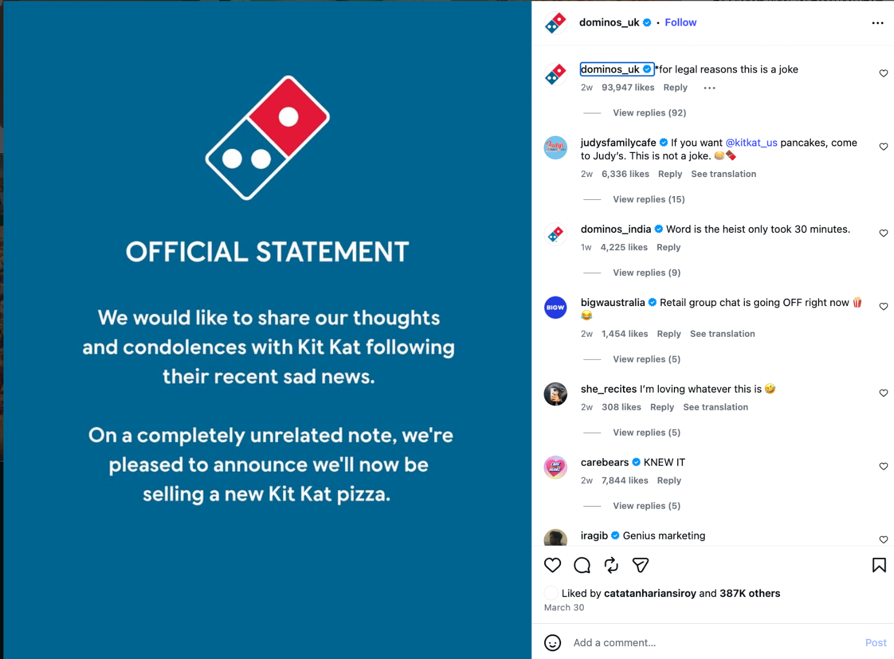
Task: Open dominos_uk comment three-dot options
Action: point(709,88)
